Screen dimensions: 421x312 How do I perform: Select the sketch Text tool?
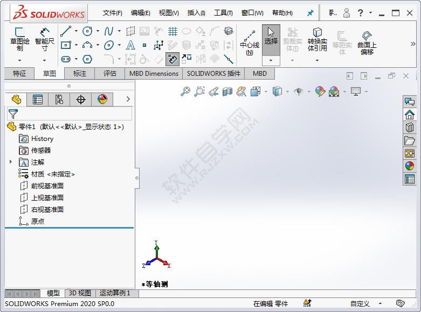[x=130, y=45]
